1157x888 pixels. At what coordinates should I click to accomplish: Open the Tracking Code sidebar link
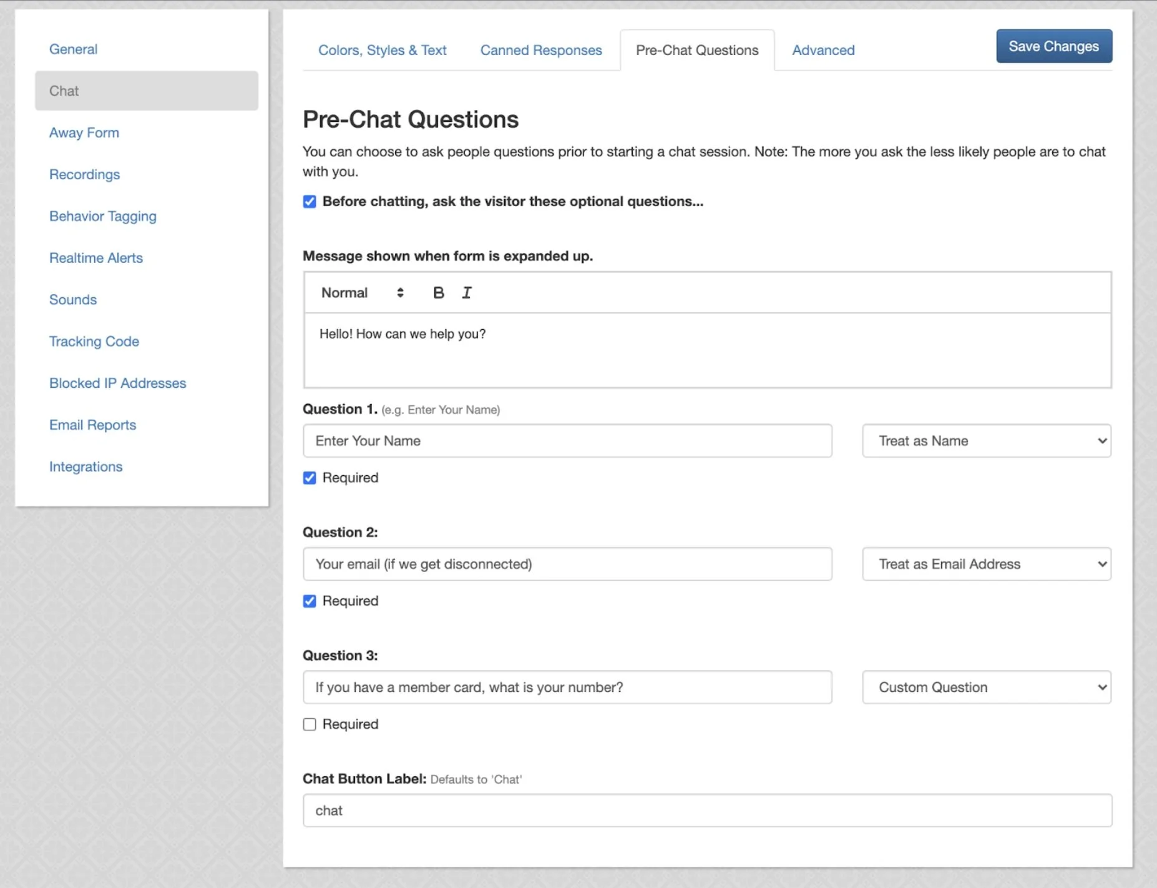(94, 342)
